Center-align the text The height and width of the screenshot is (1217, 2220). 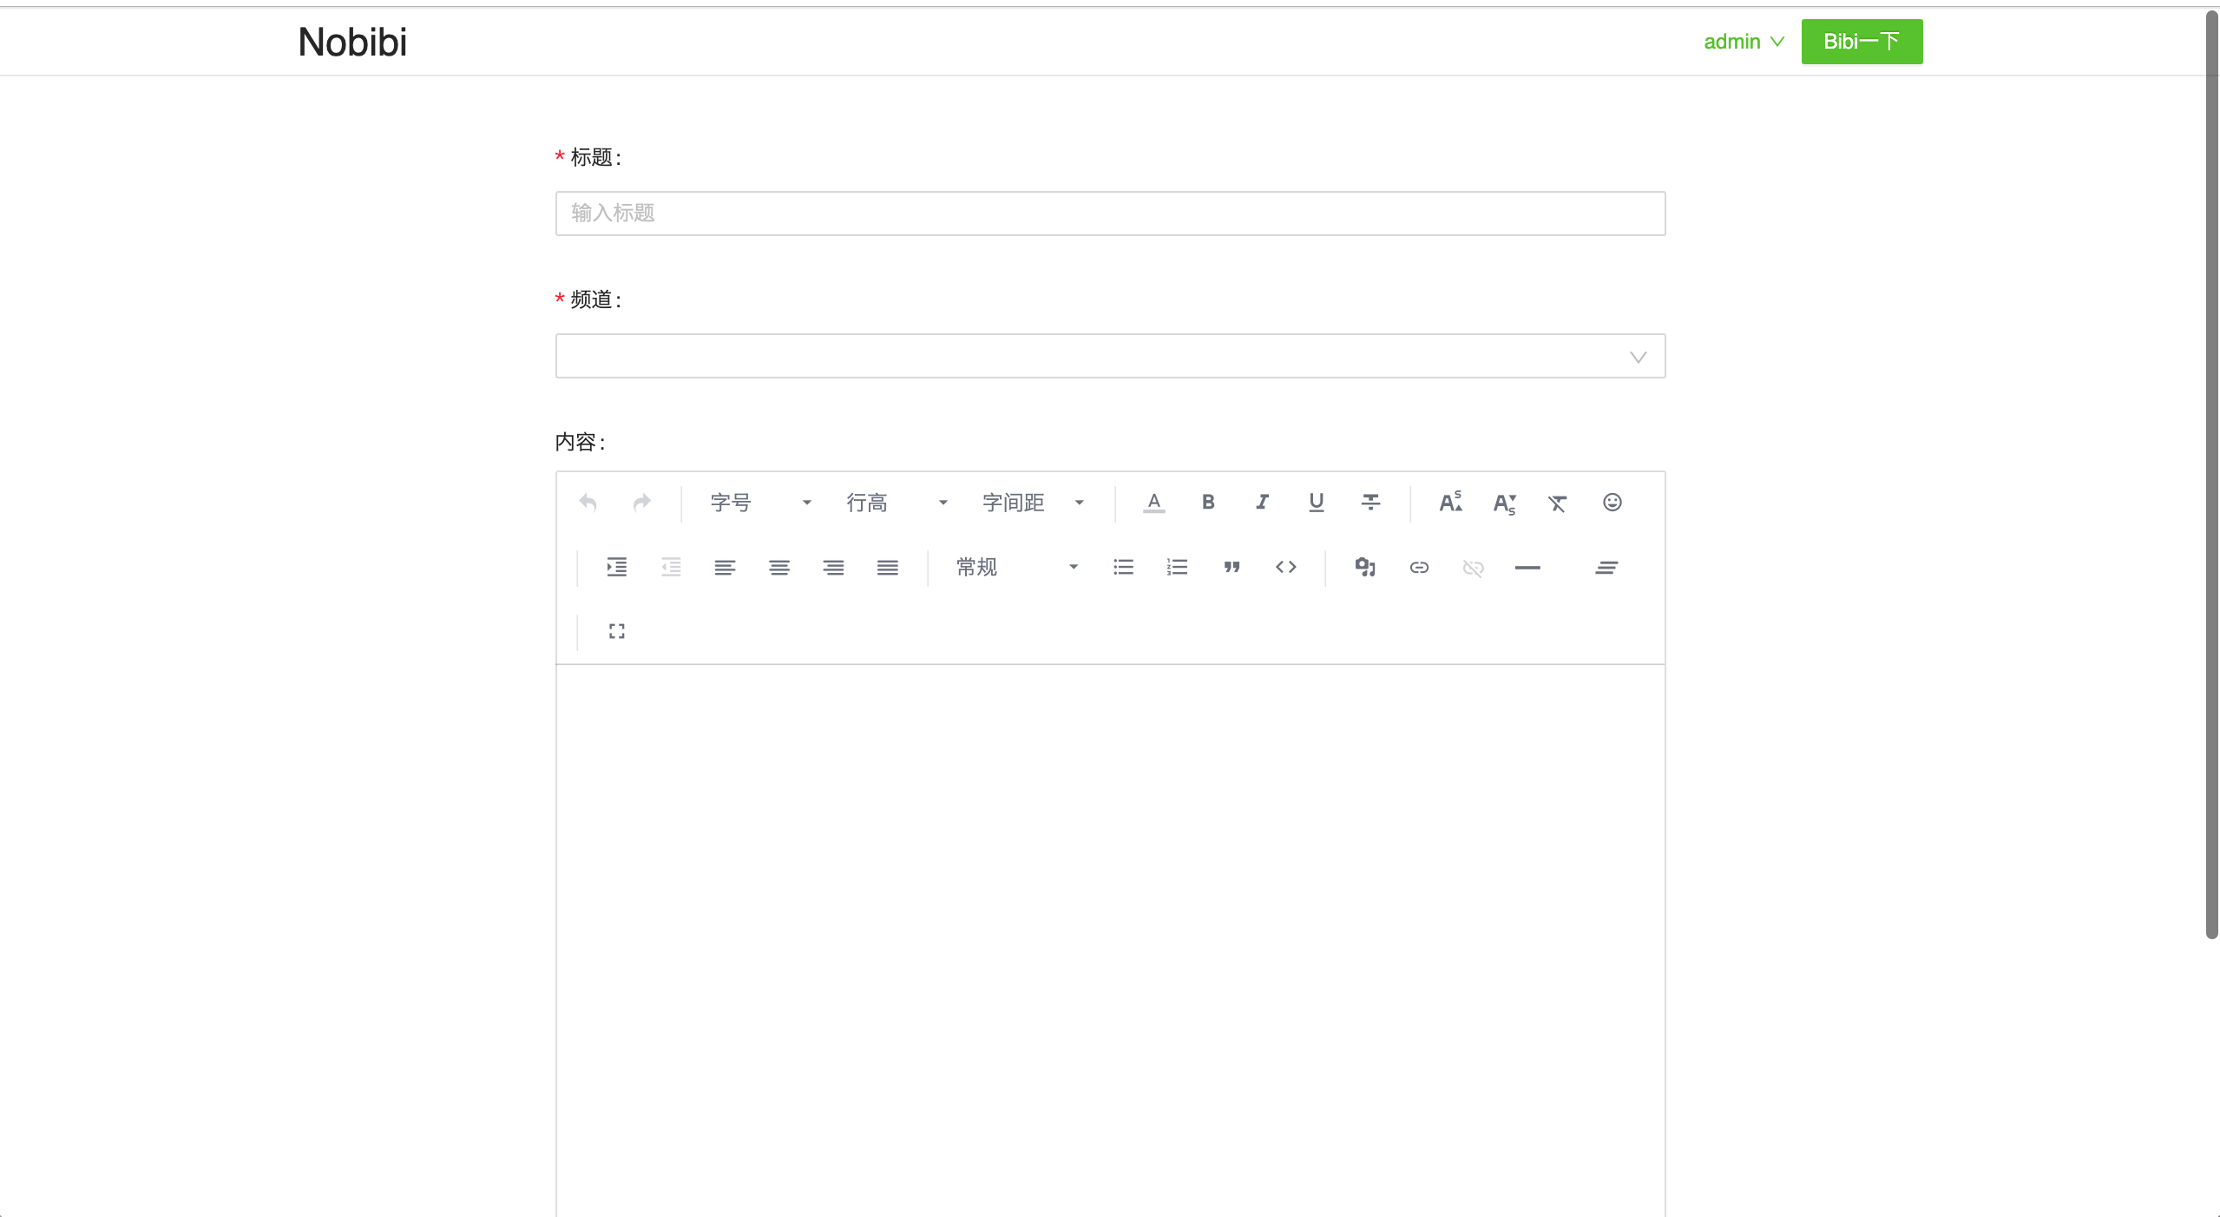778,568
